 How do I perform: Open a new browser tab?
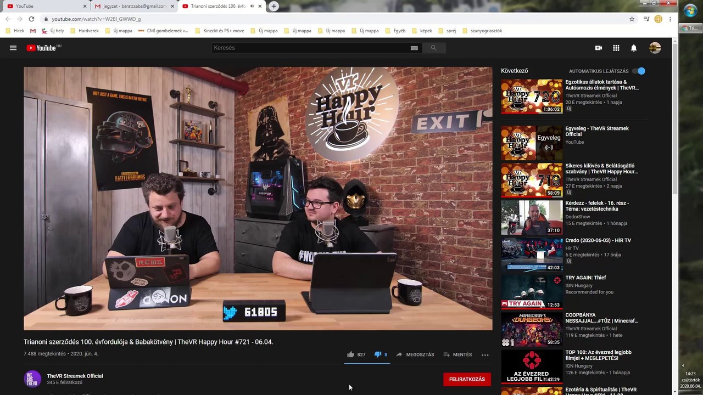[274, 6]
